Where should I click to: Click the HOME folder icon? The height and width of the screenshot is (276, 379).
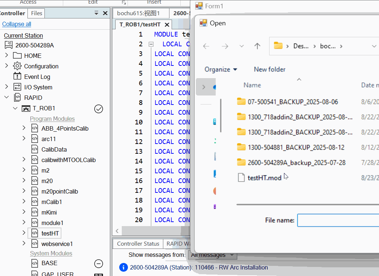click(17, 56)
